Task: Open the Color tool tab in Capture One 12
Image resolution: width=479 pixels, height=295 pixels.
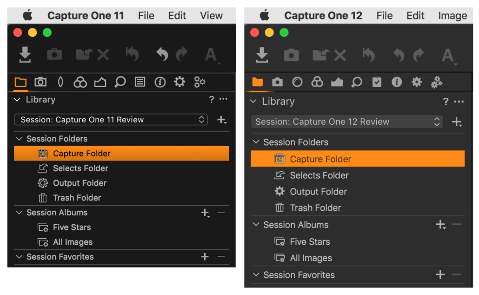Action: point(317,82)
